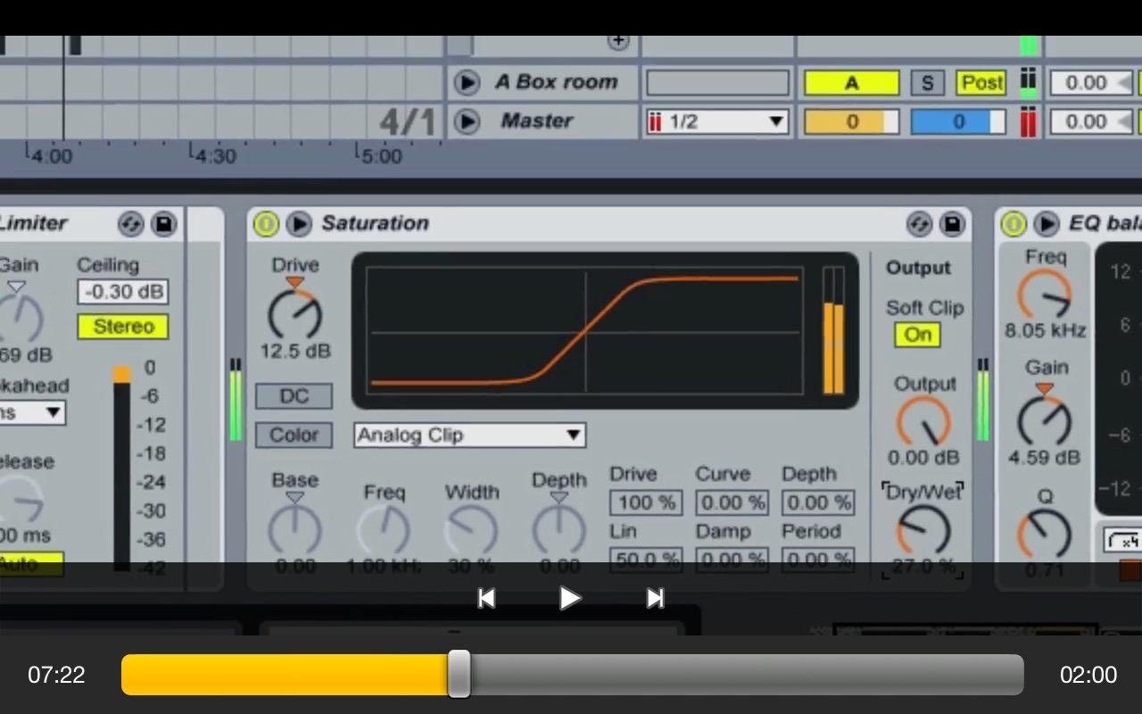Open the Analog Clip curve type dropdown
The image size is (1142, 714).
click(469, 436)
